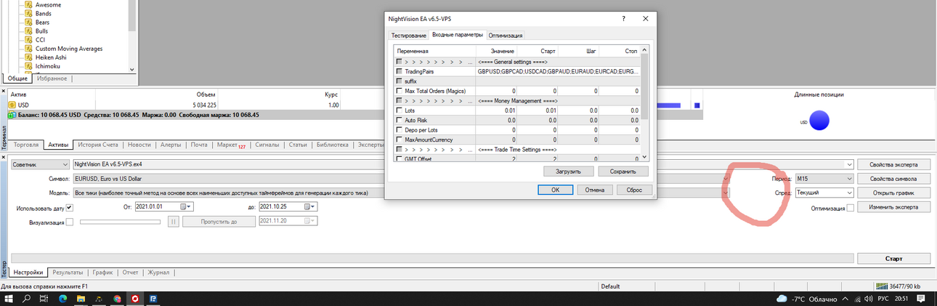Click Свойства эксперта button
The width and height of the screenshot is (937, 306).
[893, 164]
